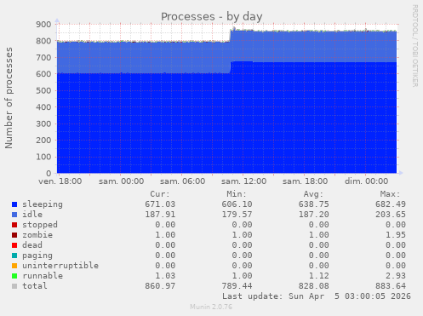Click the 300 y-axis tick label

point(43,124)
